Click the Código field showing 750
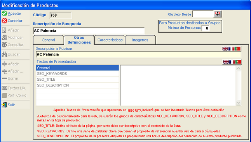Viewport: 251px width, 142px height. [x=61, y=15]
